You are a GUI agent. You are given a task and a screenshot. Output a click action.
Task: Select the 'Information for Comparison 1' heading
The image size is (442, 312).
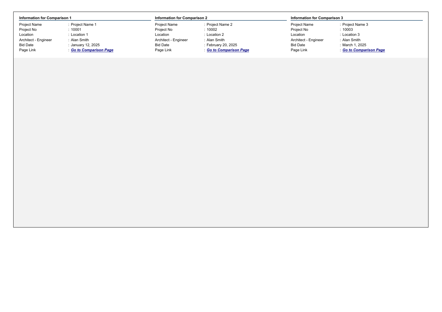(x=45, y=18)
